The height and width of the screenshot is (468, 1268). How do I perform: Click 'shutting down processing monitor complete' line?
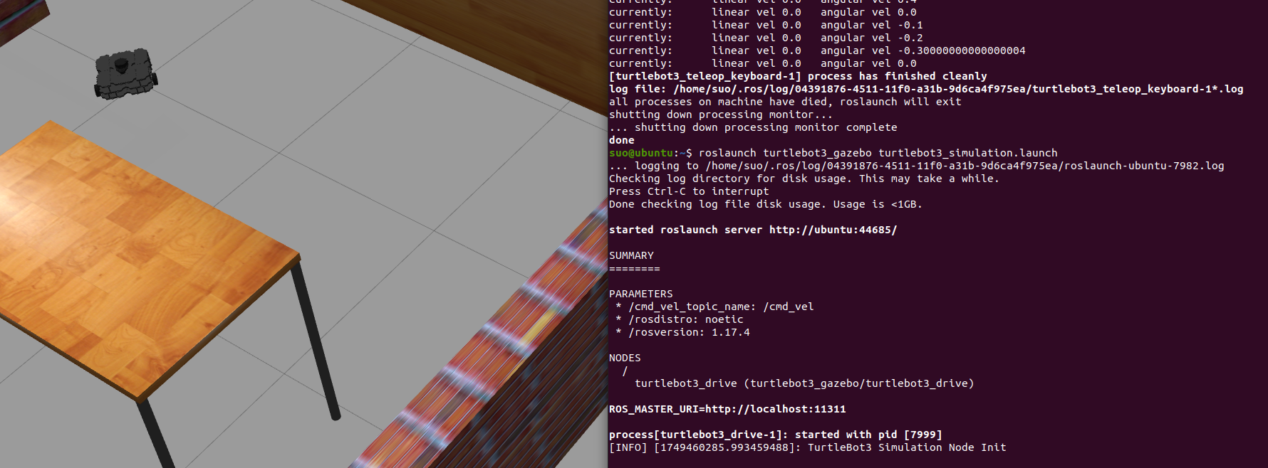(753, 127)
